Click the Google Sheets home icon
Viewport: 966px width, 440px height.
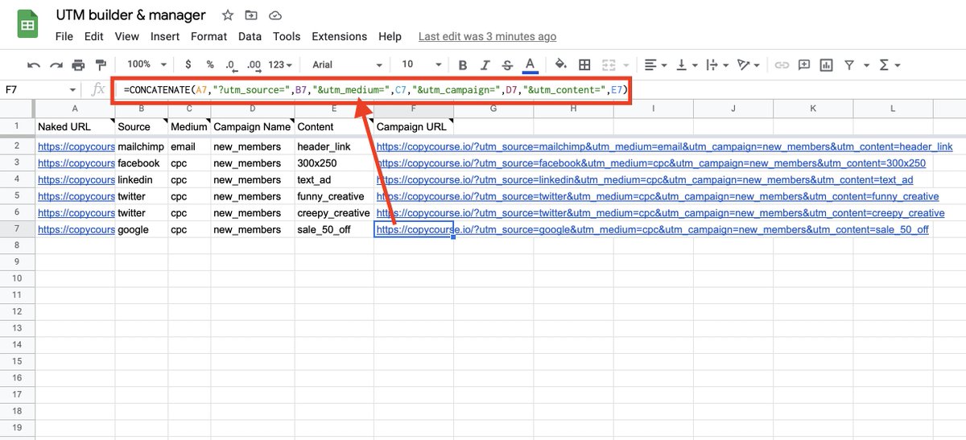(x=27, y=25)
